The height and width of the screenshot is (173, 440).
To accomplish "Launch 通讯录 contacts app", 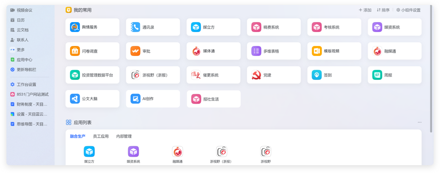I will pyautogui.click(x=136, y=27).
